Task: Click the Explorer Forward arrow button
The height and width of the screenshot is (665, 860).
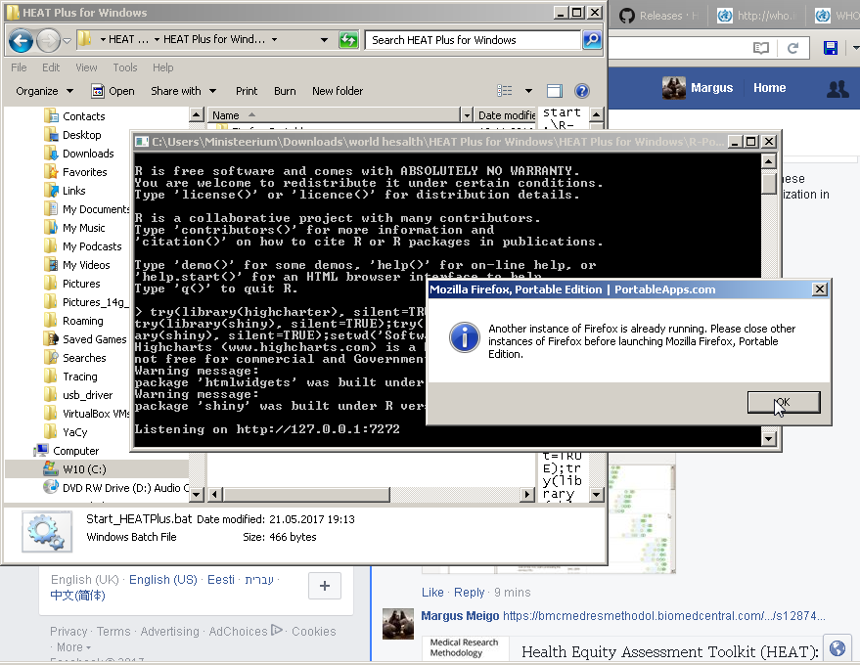Action: (x=48, y=40)
